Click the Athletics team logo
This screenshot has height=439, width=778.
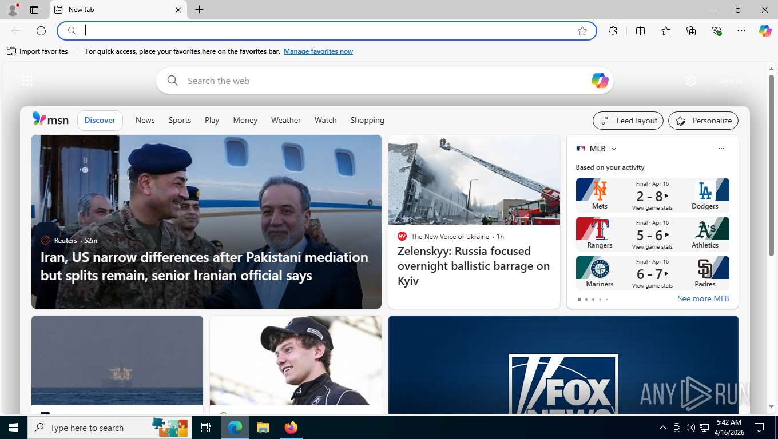pos(705,229)
